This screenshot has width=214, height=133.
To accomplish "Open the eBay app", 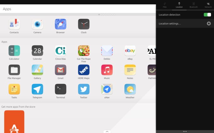I will 130,51.
